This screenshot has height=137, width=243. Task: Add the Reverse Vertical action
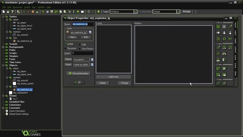(x=224, y=39)
